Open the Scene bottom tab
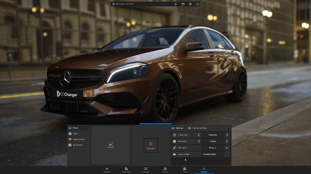 (165, 170)
